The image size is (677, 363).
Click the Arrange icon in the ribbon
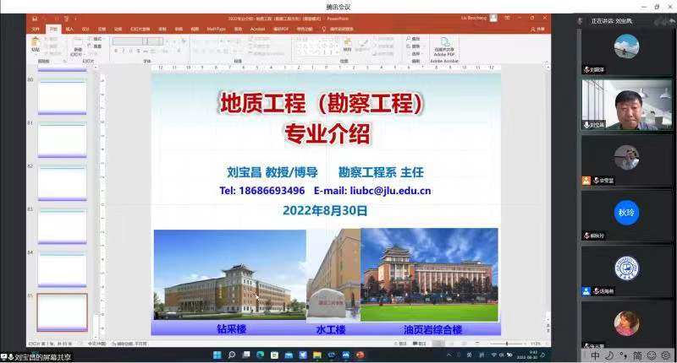coord(348,45)
